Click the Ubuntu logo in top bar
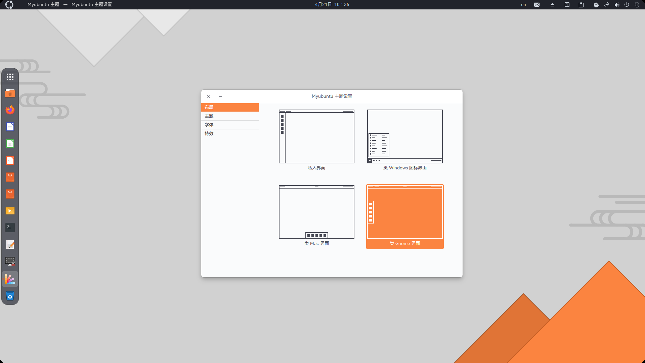645x363 pixels. point(9,5)
